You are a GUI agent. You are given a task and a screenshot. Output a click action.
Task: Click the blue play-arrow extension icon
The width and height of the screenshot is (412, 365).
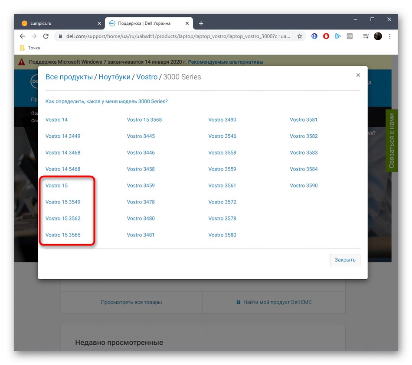(x=338, y=36)
